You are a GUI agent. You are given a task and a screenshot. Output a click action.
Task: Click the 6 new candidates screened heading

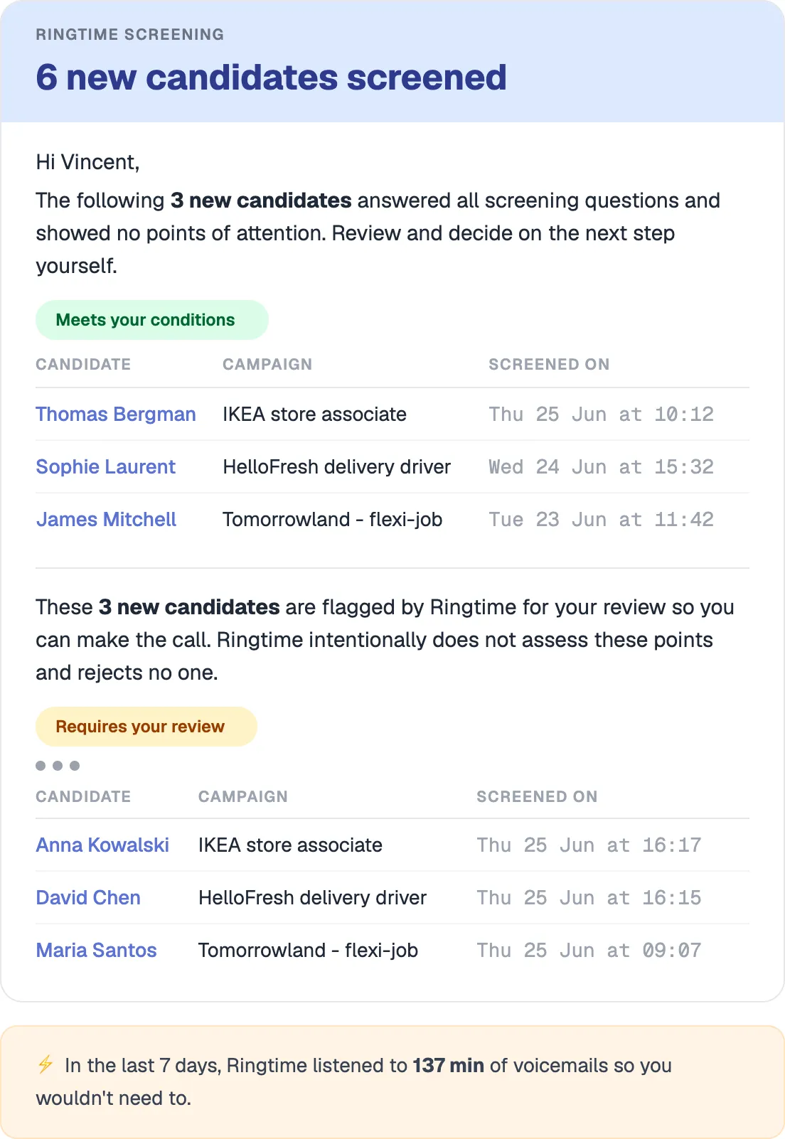pos(272,77)
